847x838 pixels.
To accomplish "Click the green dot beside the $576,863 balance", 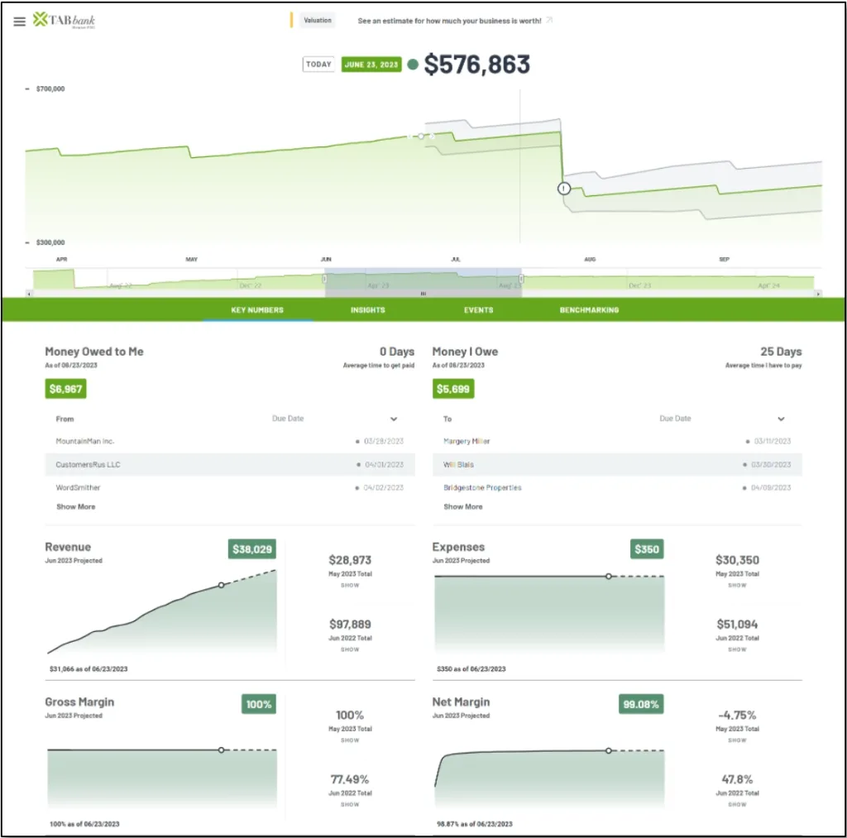I will pyautogui.click(x=413, y=65).
